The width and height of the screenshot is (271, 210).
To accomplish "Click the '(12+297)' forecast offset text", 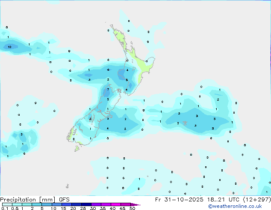I will click(x=257, y=200).
